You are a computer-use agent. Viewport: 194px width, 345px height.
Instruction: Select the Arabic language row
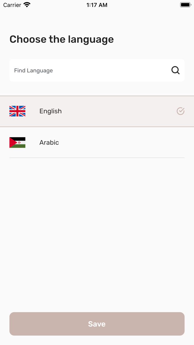tap(111, 143)
